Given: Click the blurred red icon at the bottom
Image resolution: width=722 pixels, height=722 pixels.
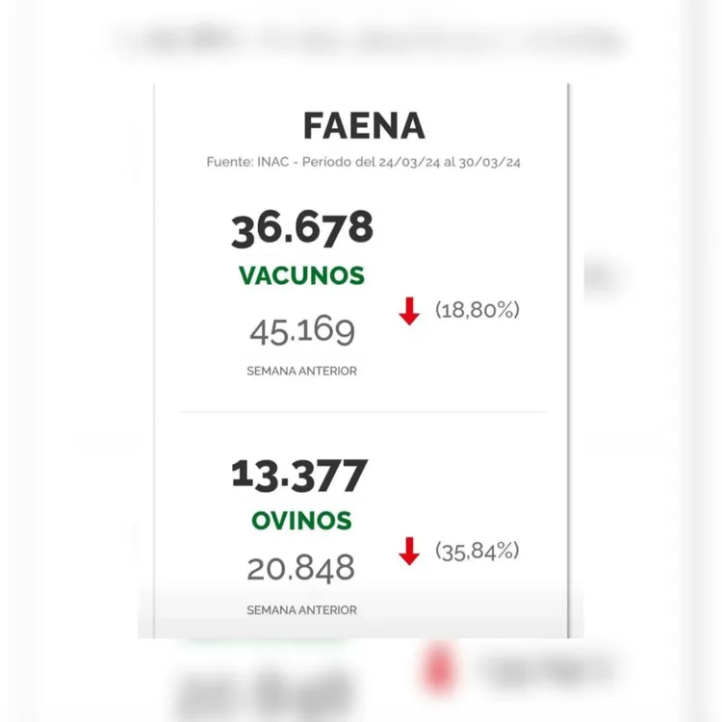Looking at the screenshot, I should (439, 667).
